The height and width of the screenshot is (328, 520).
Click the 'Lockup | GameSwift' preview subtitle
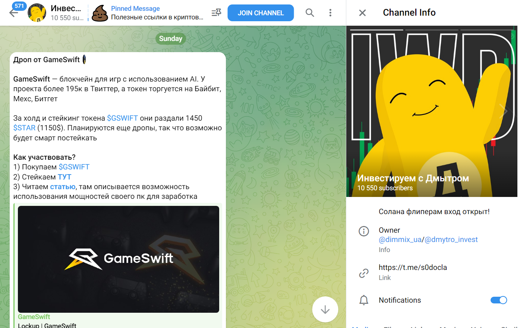click(x=47, y=325)
